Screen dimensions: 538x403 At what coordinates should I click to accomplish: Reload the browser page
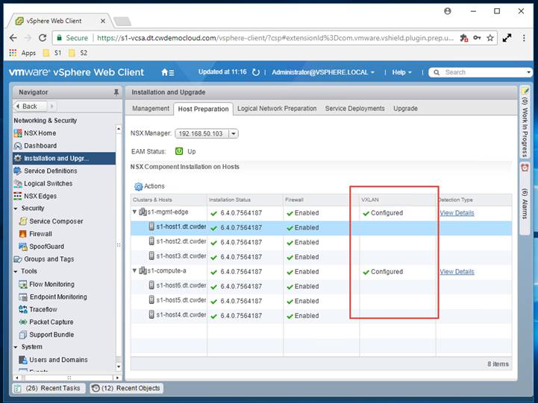point(43,38)
